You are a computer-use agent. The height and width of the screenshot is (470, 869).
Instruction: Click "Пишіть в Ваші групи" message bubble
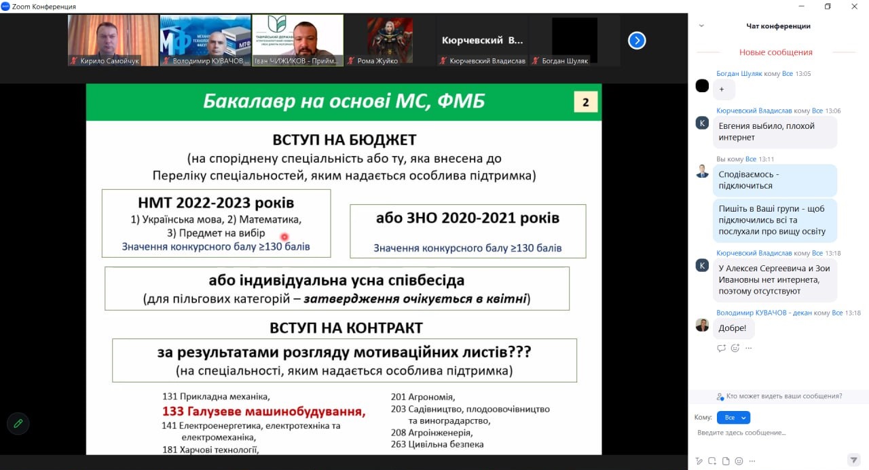[x=775, y=220]
